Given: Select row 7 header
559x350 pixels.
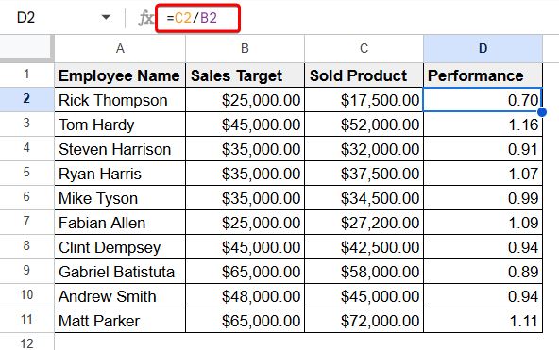Looking at the screenshot, I should 26,222.
